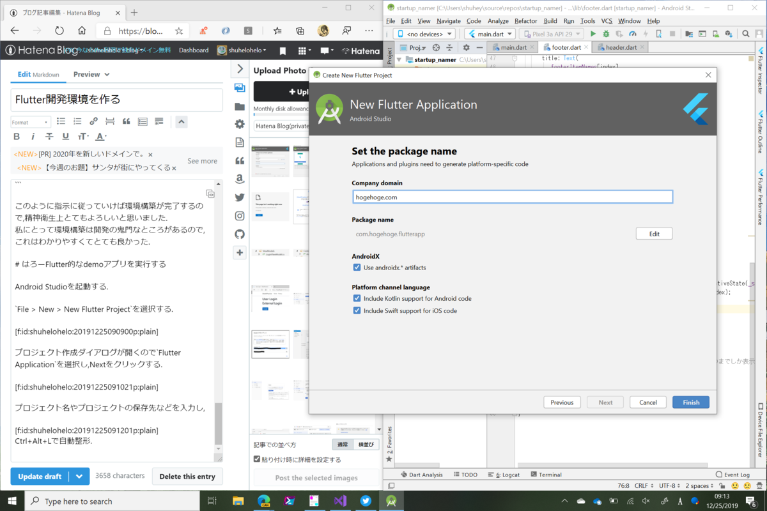This screenshot has height=511, width=767.
Task: Expand the Preview tab dropdown arrow
Action: (105, 75)
